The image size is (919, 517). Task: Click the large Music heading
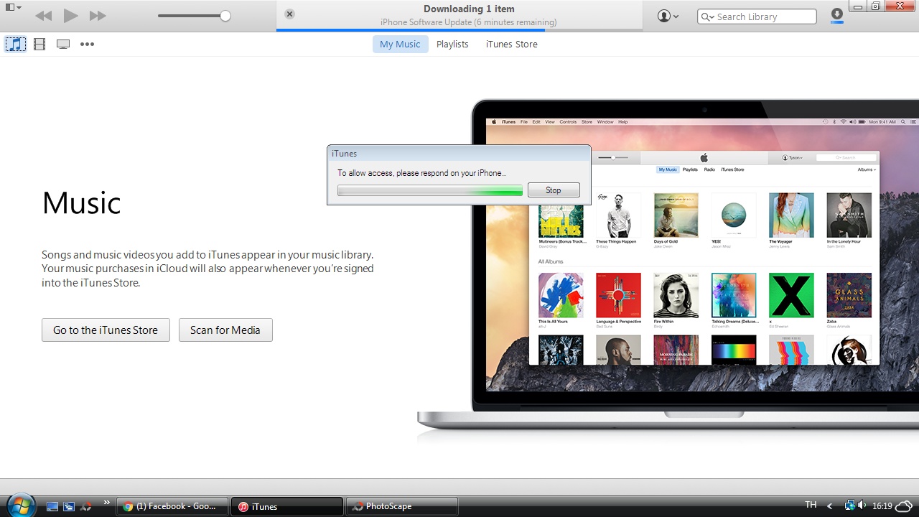[81, 203]
